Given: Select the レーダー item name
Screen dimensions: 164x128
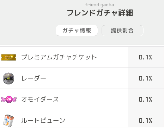Looking at the screenshot, I should coord(34,78).
